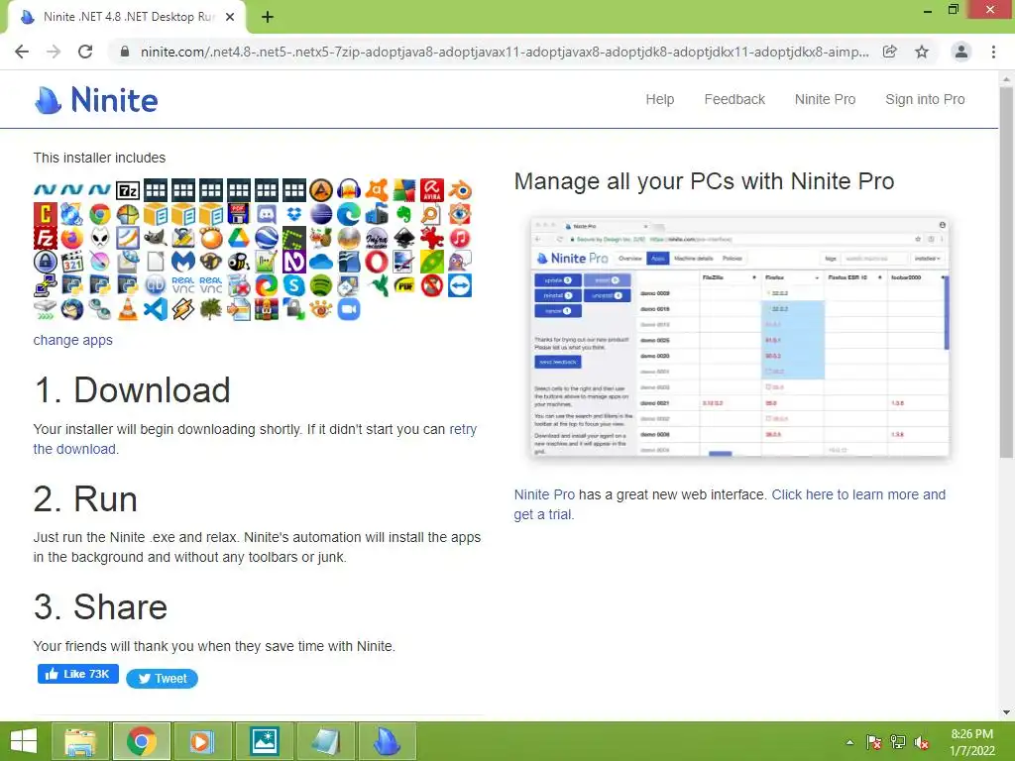Click the Google Earth icon
Screen dimensions: 1015x761
tap(266, 238)
